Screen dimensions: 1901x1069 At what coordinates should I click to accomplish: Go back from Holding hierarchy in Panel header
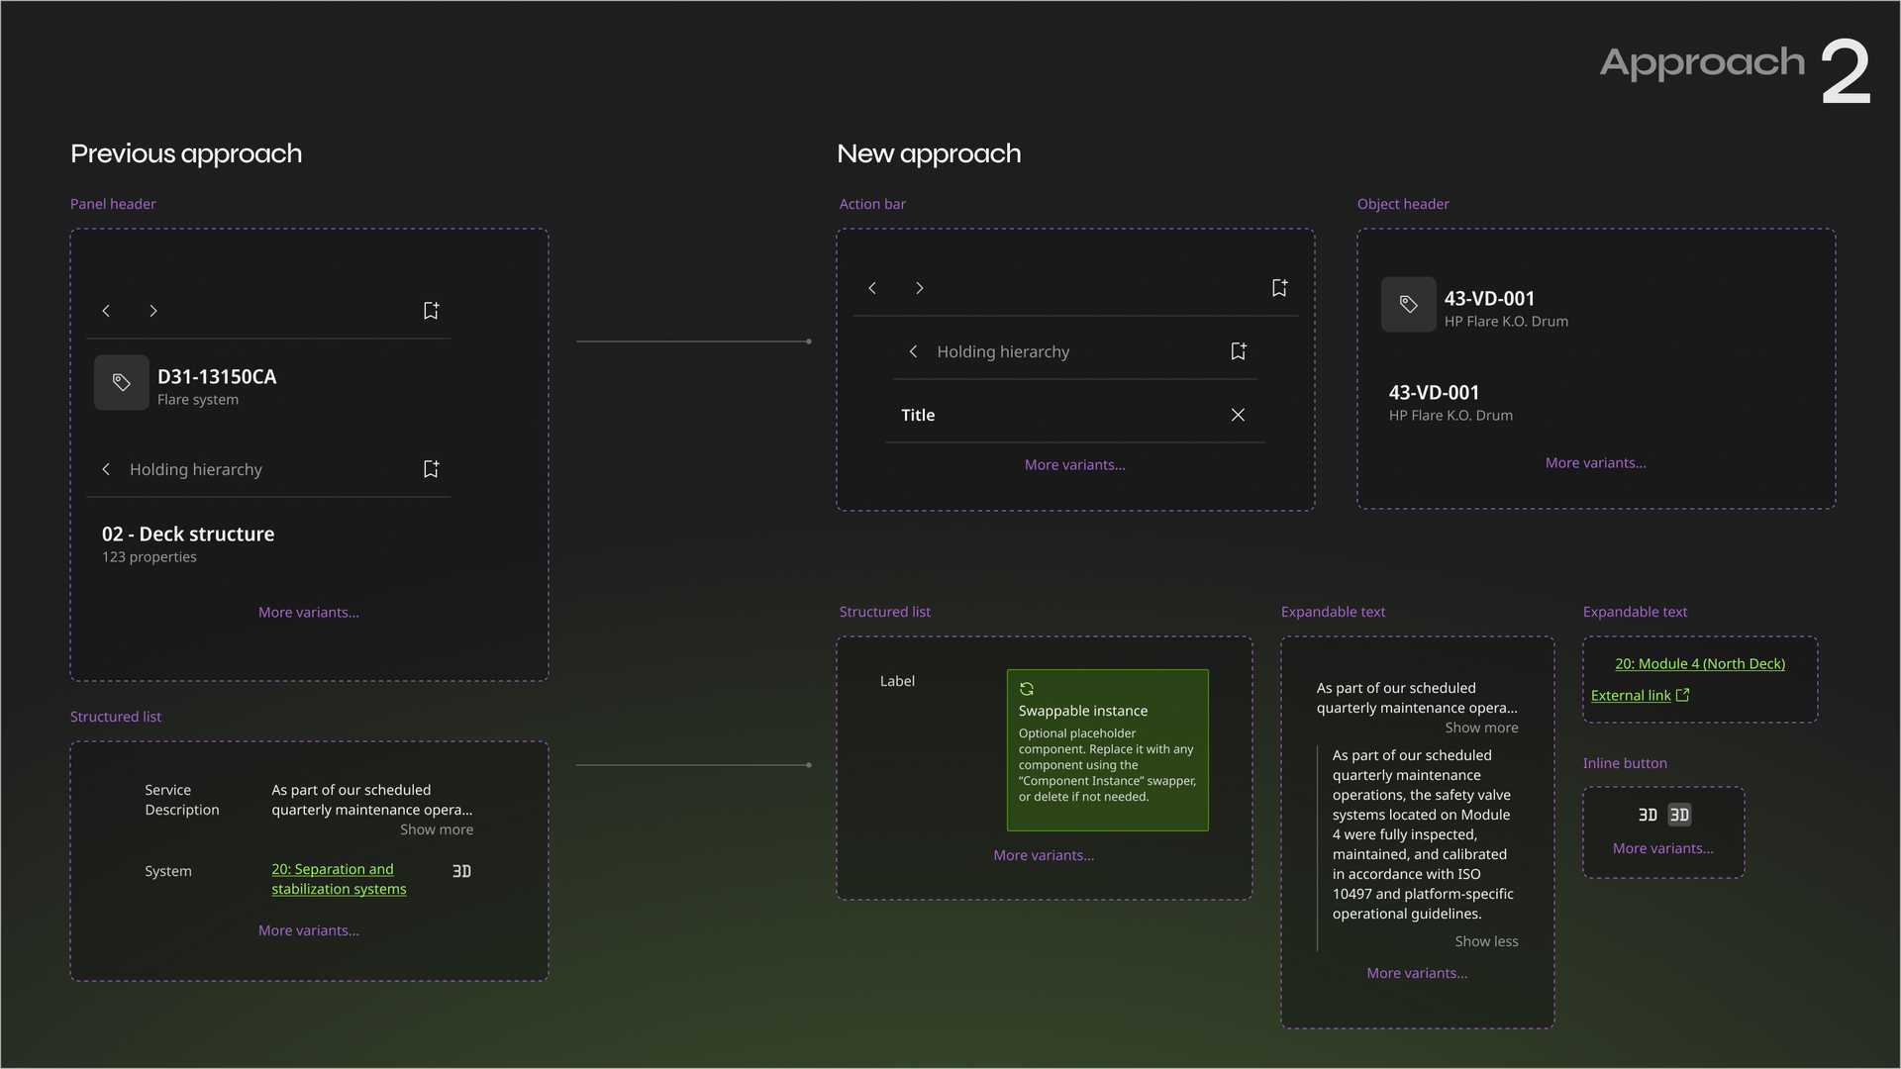(106, 469)
